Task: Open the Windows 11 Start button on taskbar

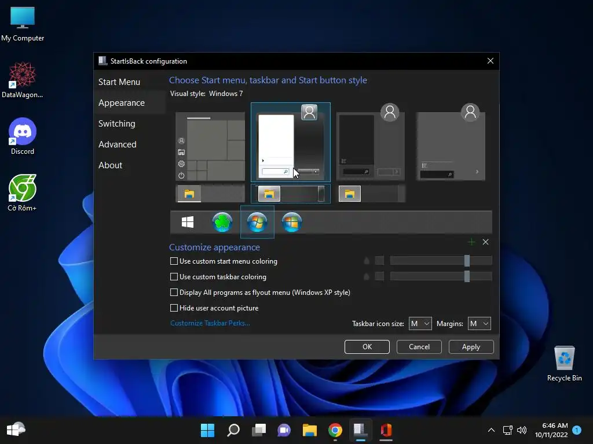Action: coord(207,430)
